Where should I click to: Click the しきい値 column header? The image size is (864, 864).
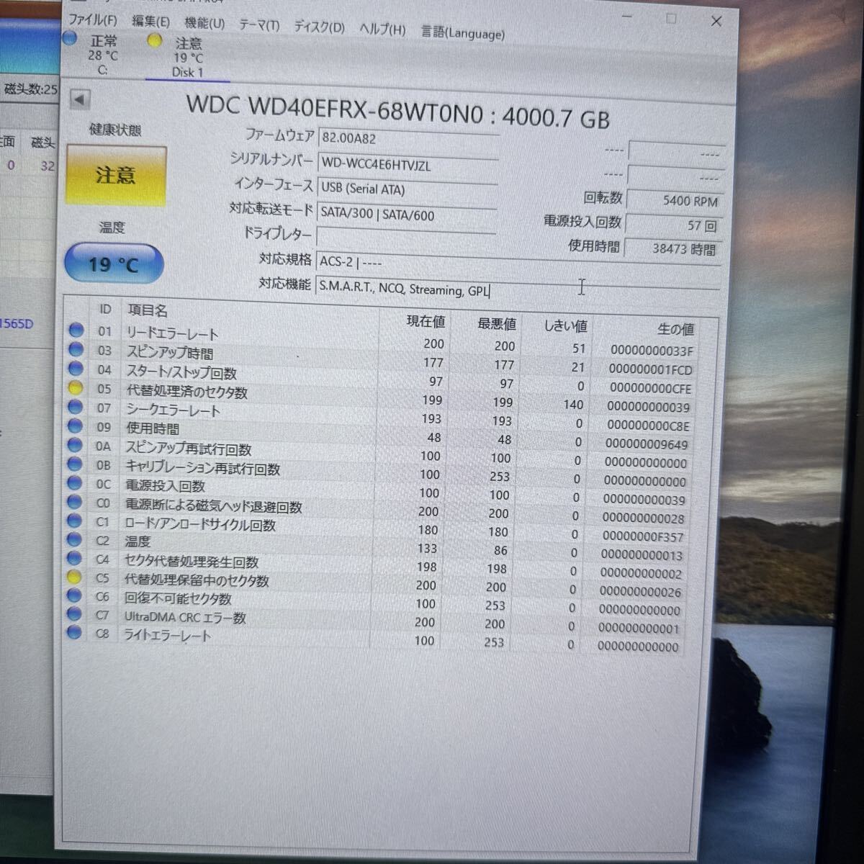[x=566, y=326]
